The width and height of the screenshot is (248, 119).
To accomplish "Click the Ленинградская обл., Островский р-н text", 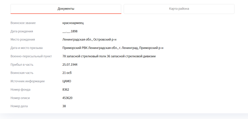I will [x=89, y=39].
